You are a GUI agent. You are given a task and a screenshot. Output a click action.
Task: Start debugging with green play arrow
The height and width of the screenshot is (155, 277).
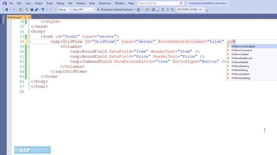tap(98, 9)
